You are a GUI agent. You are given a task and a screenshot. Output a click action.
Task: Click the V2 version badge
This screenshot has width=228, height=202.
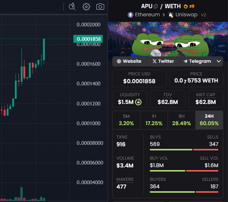coord(204,15)
